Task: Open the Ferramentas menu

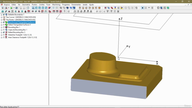Action: point(76,5)
